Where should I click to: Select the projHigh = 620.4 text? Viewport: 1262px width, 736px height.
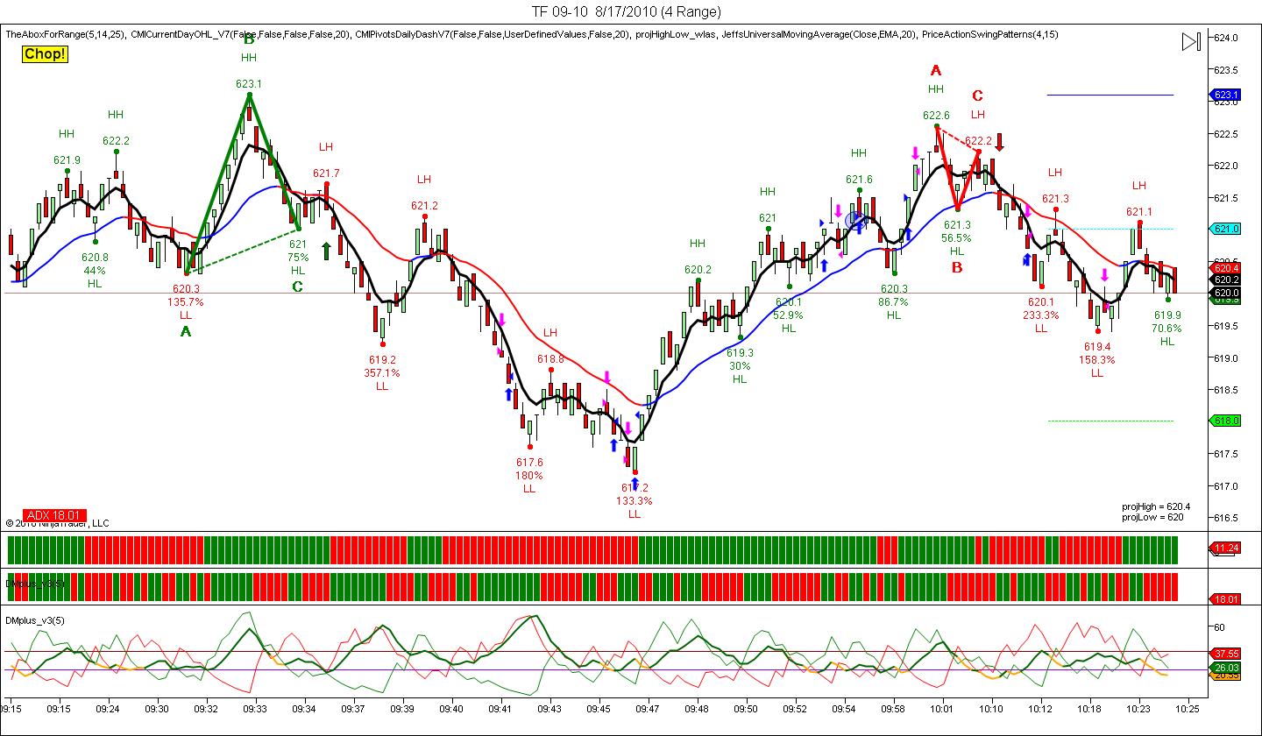click(x=1156, y=506)
